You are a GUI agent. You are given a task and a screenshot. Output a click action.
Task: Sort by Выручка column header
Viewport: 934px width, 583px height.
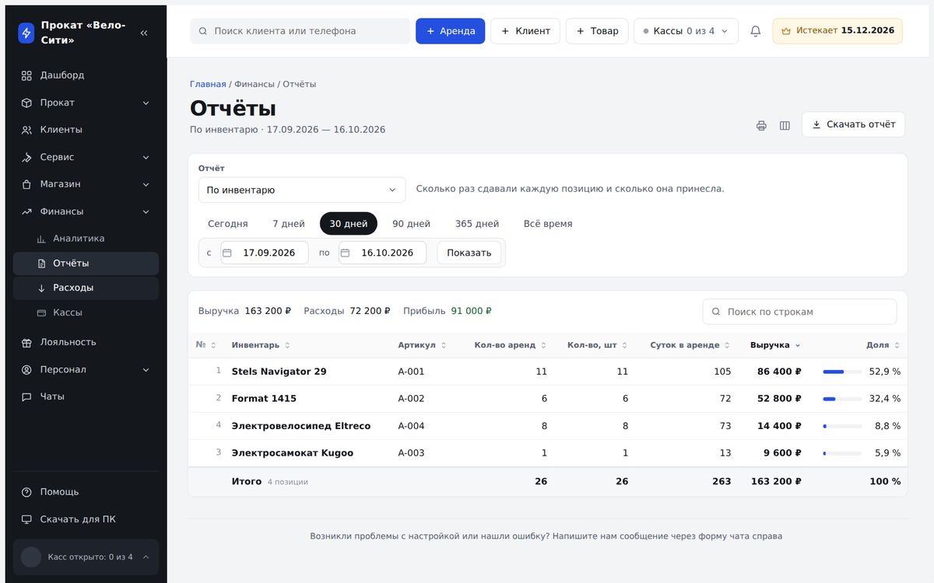[x=775, y=345]
